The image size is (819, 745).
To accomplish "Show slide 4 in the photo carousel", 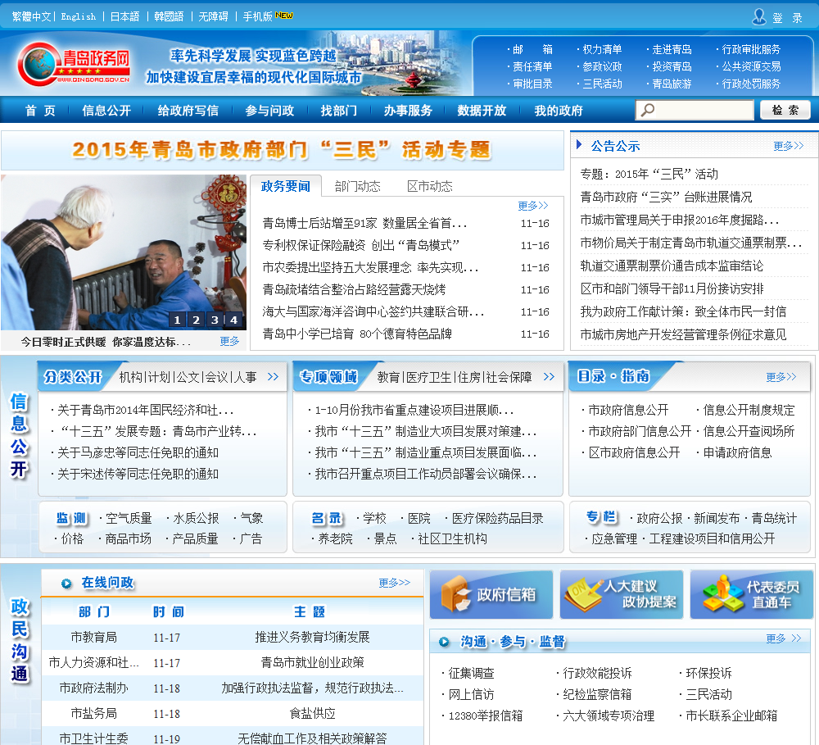I will (x=233, y=320).
